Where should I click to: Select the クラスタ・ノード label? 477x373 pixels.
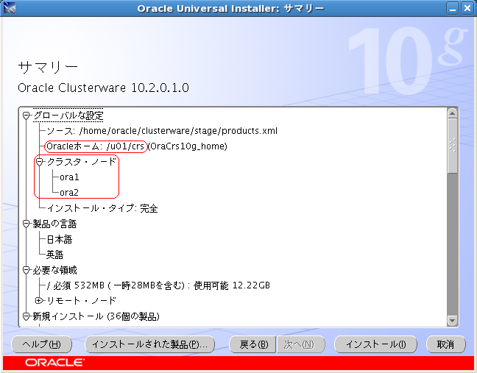[81, 162]
